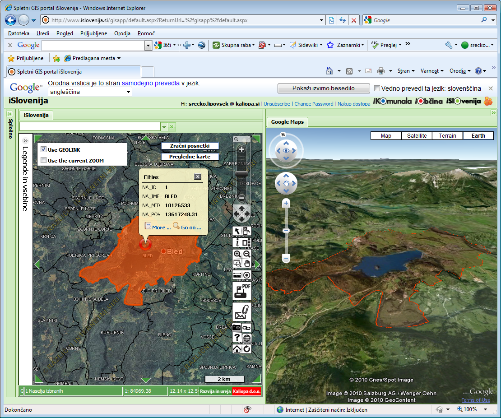This screenshot has height=418, width=501.
Task: Open map help question mark tool
Action: tap(237, 338)
